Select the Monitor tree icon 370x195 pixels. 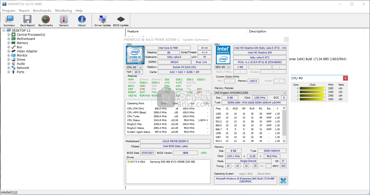13,55
